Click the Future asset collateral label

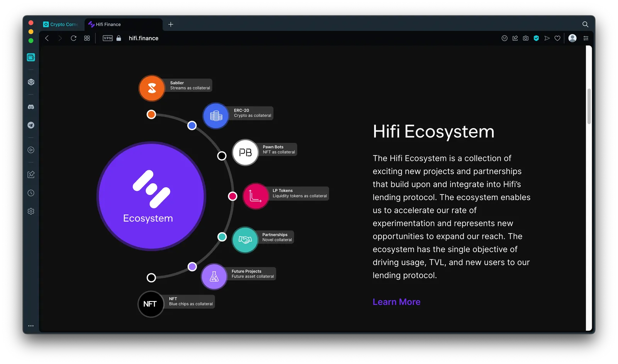tap(253, 274)
